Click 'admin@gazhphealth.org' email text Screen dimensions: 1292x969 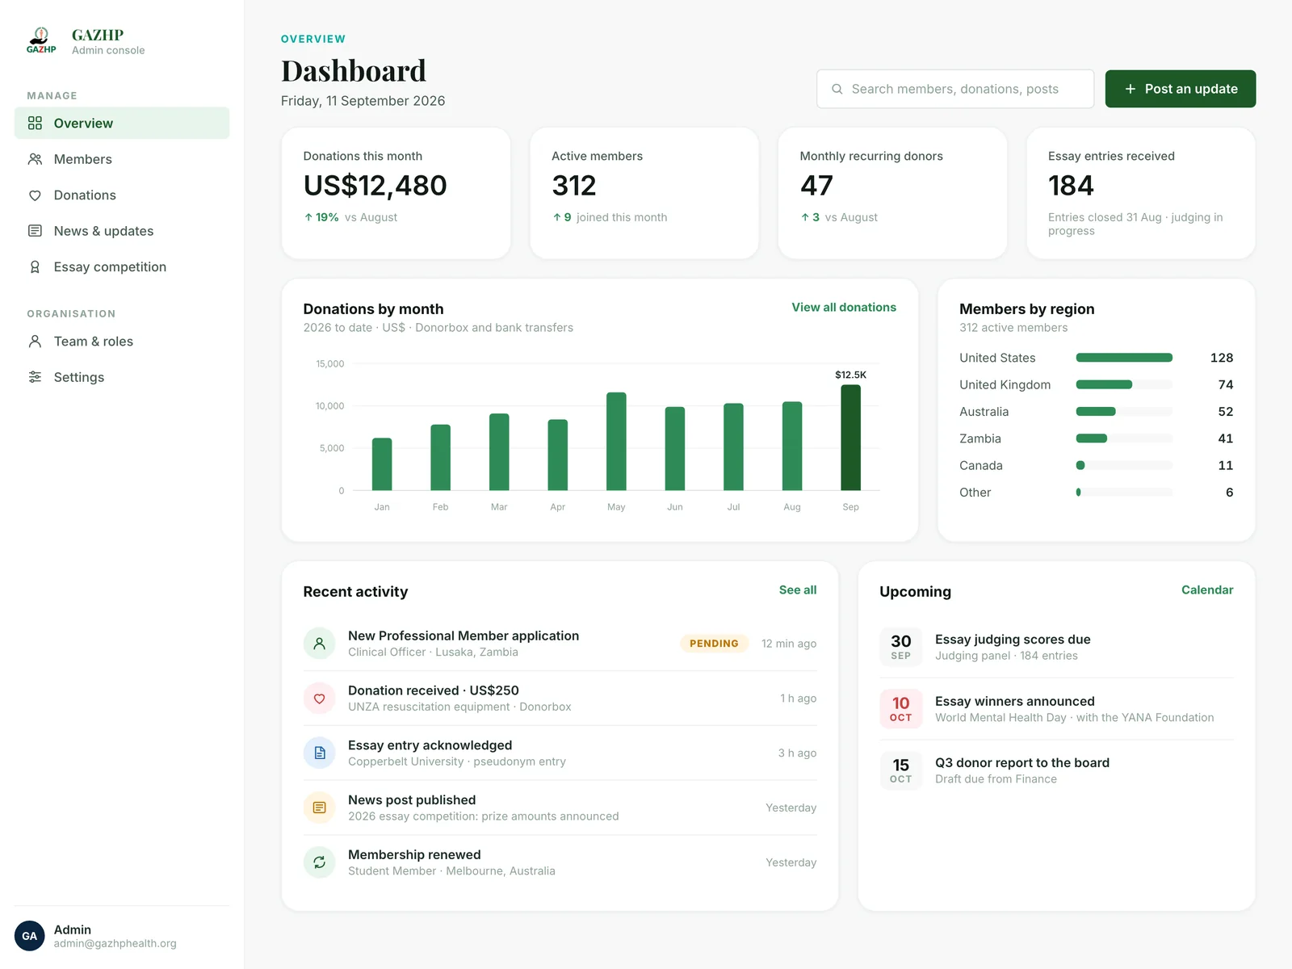115,943
